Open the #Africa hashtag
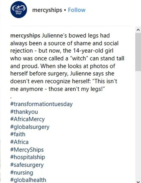The height and width of the screenshot is (183, 141). [x=19, y=142]
